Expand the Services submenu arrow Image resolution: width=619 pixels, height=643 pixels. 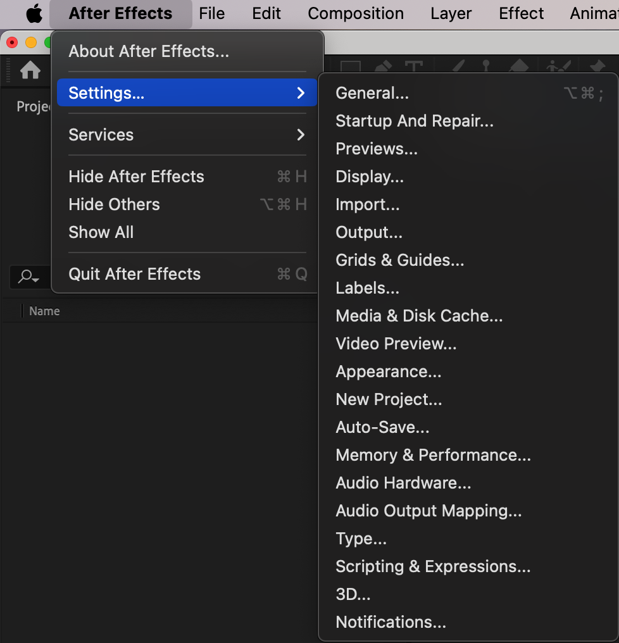point(301,135)
